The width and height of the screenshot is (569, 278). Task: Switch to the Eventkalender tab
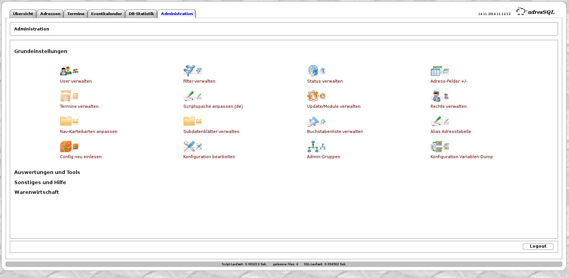tap(106, 14)
